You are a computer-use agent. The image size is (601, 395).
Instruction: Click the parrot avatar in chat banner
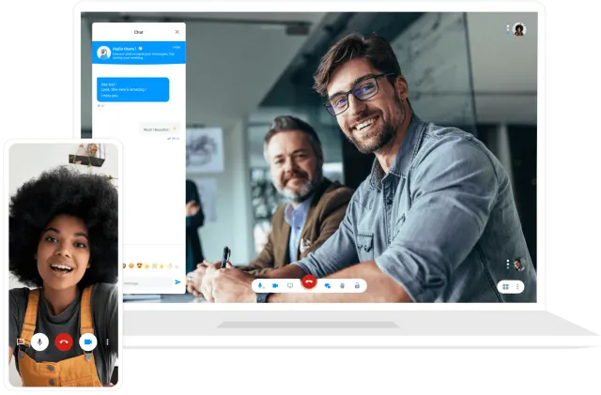[104, 53]
